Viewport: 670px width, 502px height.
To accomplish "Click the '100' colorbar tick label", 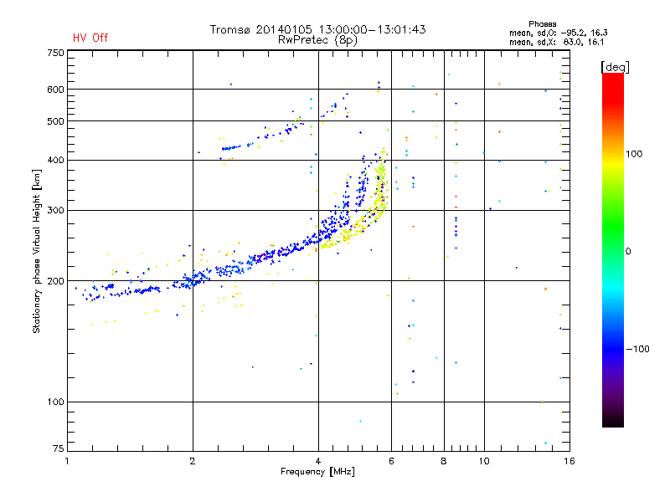I will click(634, 154).
